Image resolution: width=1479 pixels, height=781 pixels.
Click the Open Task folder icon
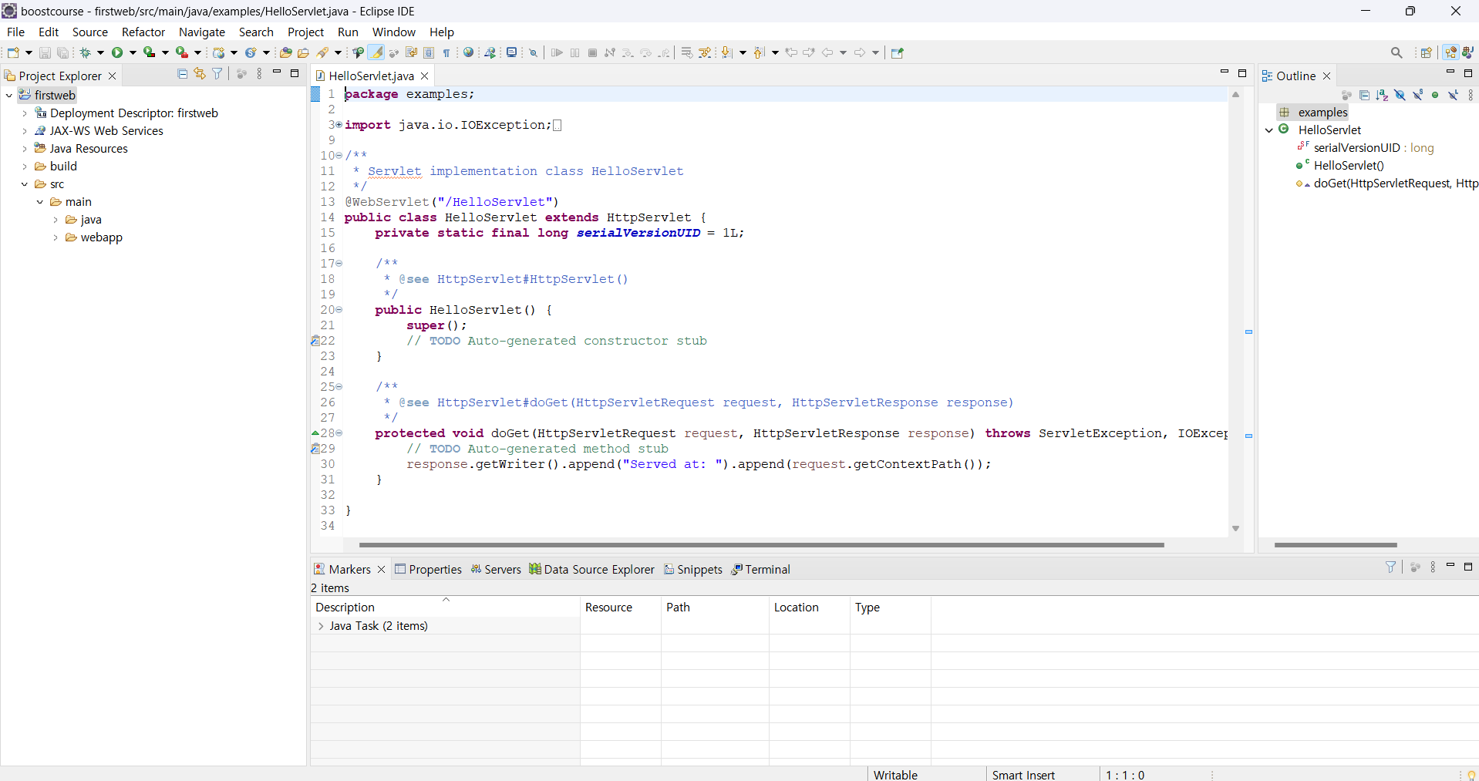tap(303, 52)
